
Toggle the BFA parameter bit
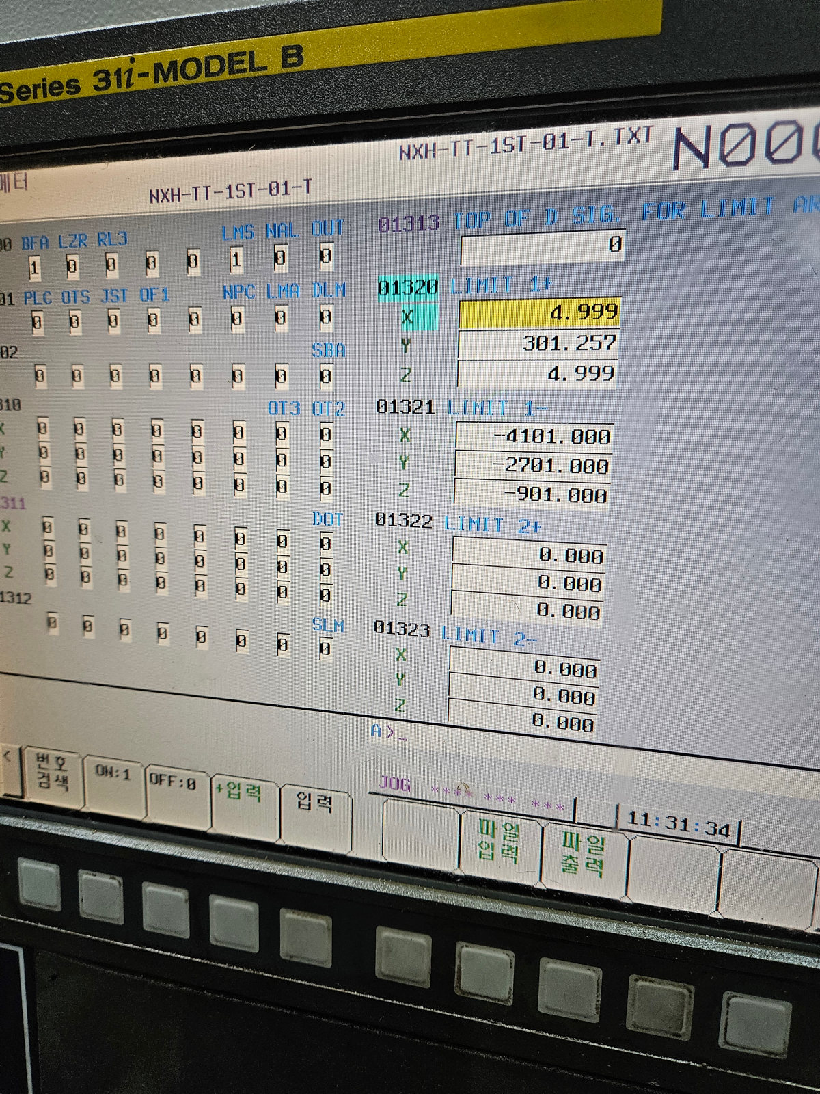coord(34,267)
